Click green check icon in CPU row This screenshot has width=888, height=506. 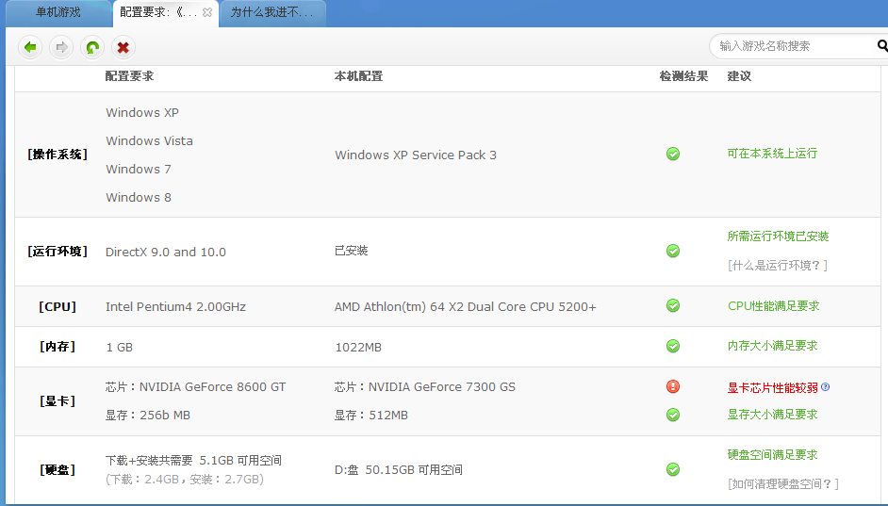click(673, 305)
